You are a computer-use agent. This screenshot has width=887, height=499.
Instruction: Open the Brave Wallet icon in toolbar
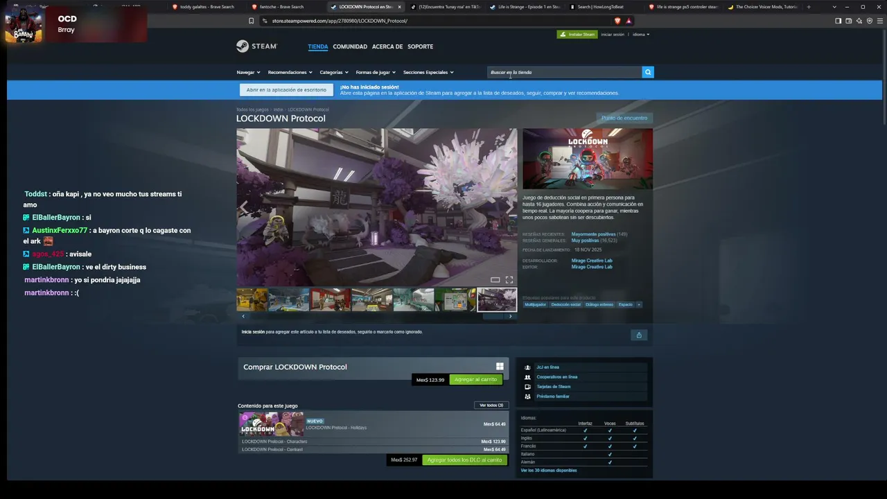point(848,21)
